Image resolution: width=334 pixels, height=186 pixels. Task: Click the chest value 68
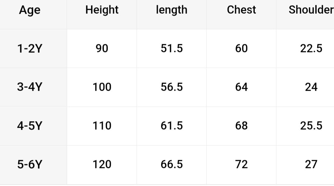coord(241,126)
